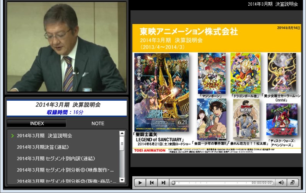306x193 pixels.
Task: Click the index list scroll-down arrow
Action: click(122, 180)
